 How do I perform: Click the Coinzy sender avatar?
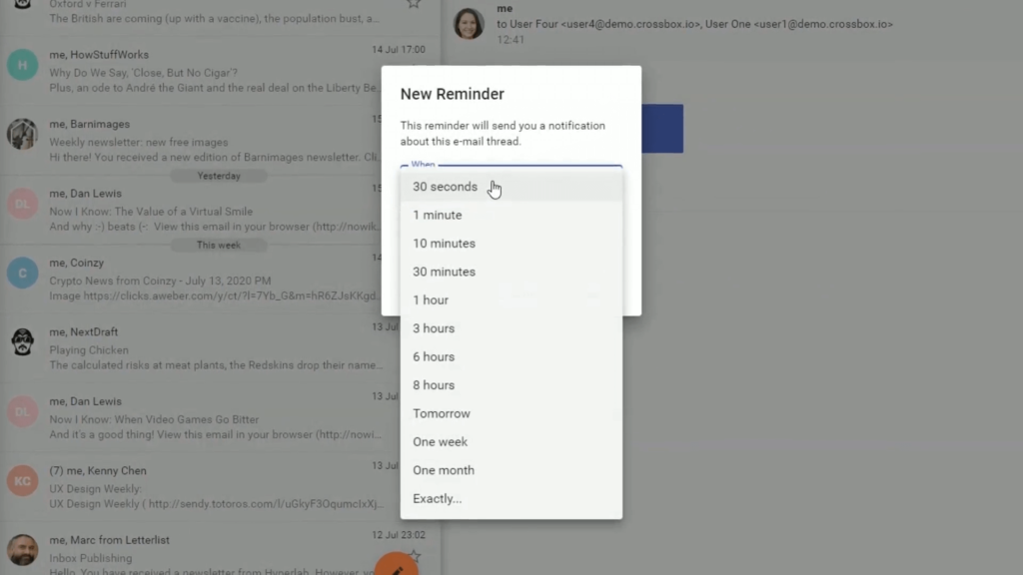click(22, 273)
